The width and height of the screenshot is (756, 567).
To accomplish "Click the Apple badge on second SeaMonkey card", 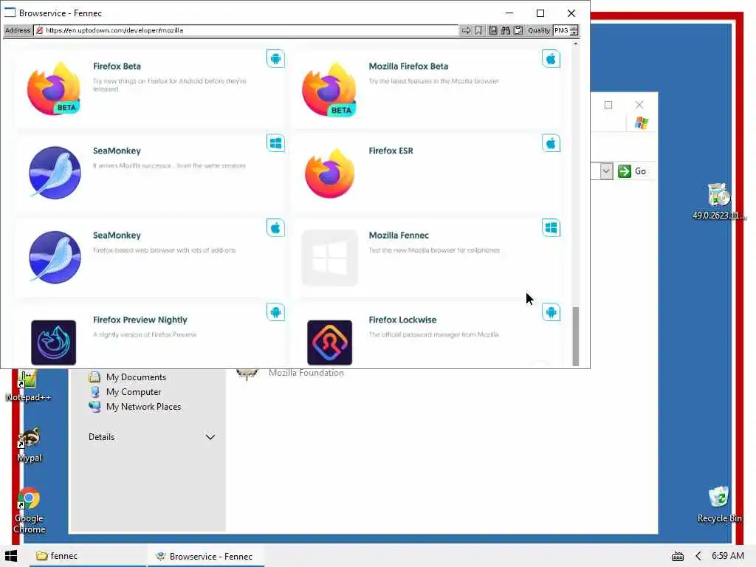I will pyautogui.click(x=276, y=227).
